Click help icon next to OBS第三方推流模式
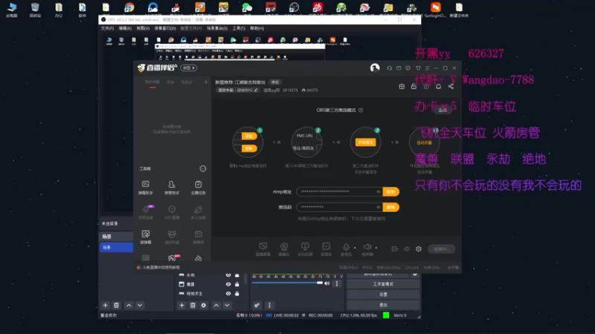This screenshot has height=334, width=595. coord(361,110)
